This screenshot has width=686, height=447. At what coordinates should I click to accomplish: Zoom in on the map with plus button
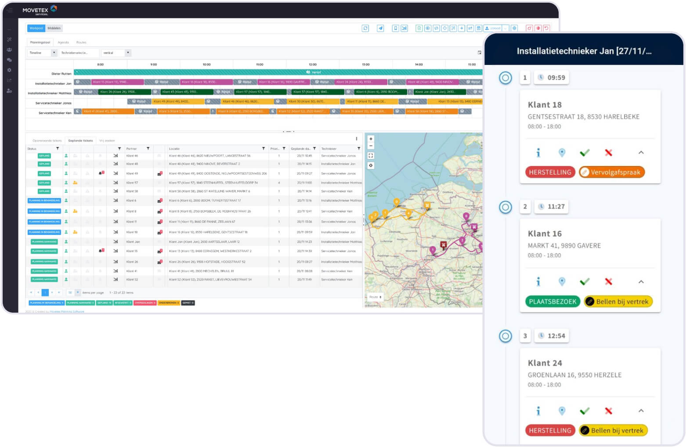coord(371,139)
